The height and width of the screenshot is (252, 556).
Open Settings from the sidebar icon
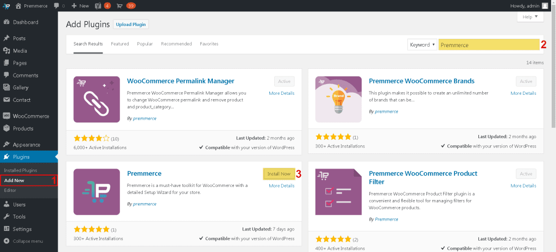(7, 229)
